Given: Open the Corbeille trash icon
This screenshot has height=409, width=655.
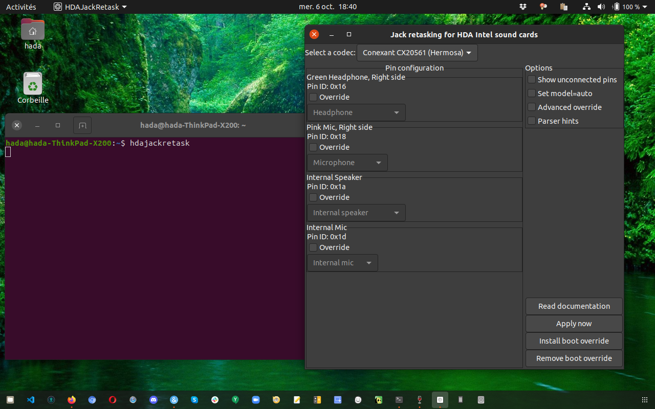Looking at the screenshot, I should [x=33, y=88].
